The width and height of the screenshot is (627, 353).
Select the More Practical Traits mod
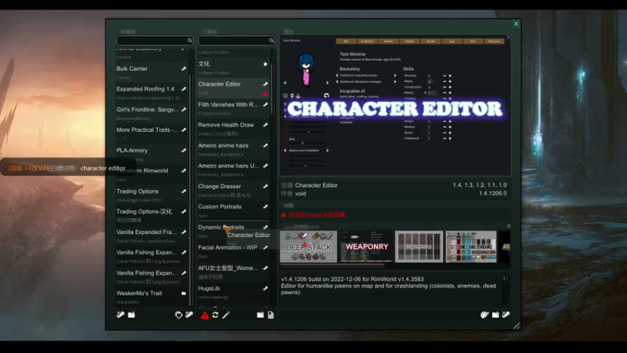click(151, 133)
